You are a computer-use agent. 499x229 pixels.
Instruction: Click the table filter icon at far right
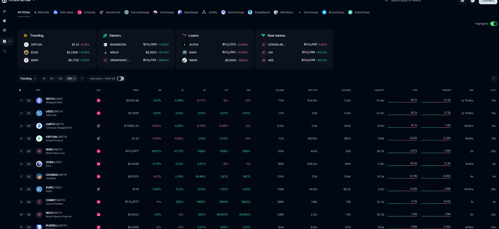coord(494,78)
